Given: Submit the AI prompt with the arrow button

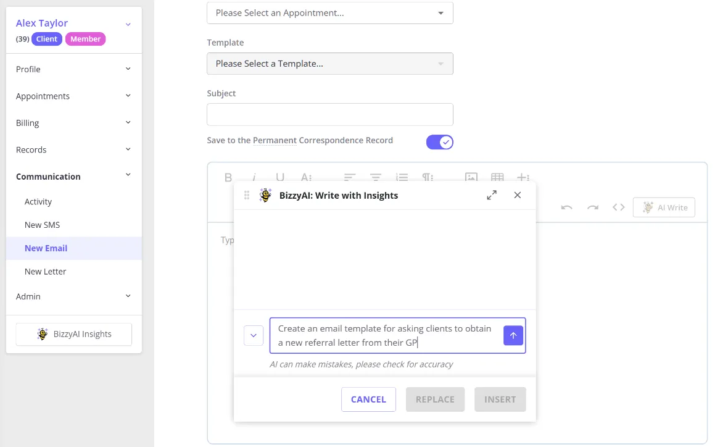Looking at the screenshot, I should [x=513, y=335].
